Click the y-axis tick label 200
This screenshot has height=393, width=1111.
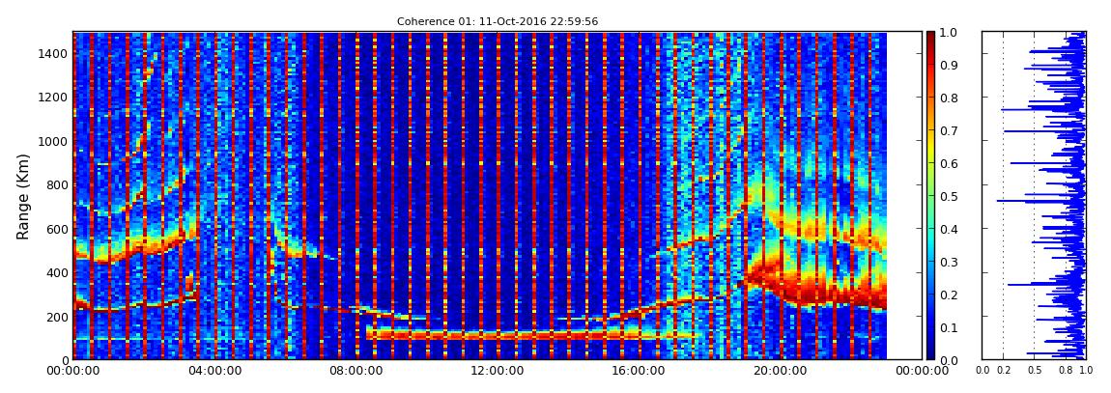[57, 317]
